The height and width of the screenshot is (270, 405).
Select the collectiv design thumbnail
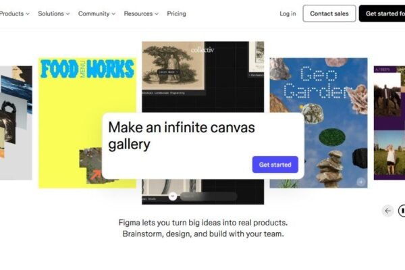tap(202, 74)
